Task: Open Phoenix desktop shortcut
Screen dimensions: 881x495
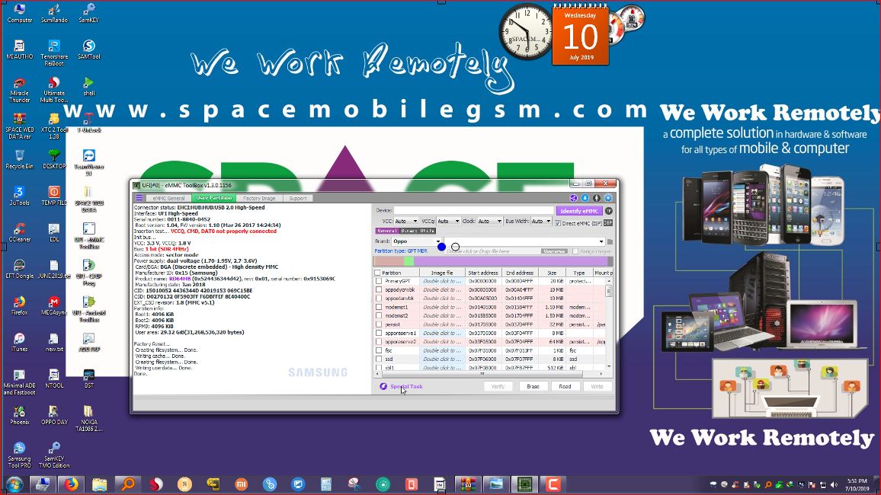Action: [x=19, y=415]
